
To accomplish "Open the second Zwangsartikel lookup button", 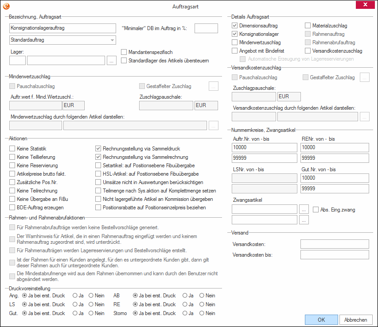I will click(x=304, y=220).
